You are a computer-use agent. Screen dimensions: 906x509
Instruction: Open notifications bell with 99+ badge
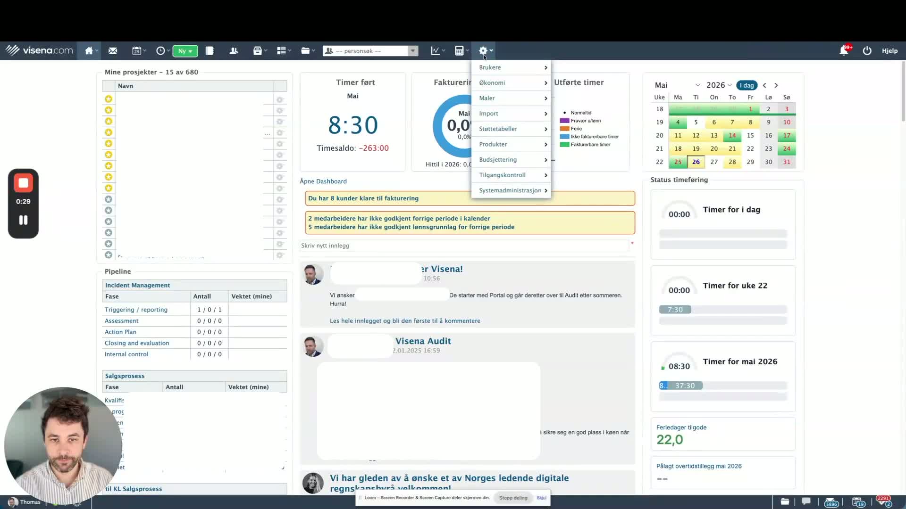[844, 50]
